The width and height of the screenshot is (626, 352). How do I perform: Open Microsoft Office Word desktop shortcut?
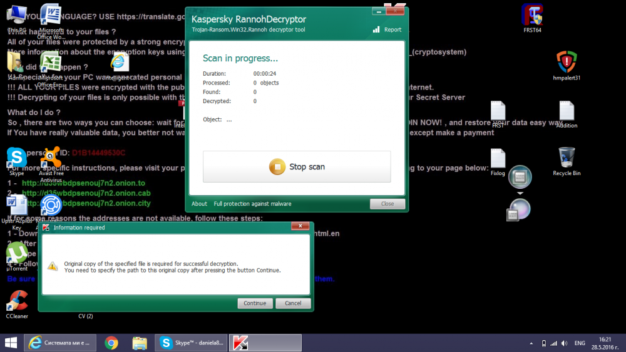pos(51,21)
